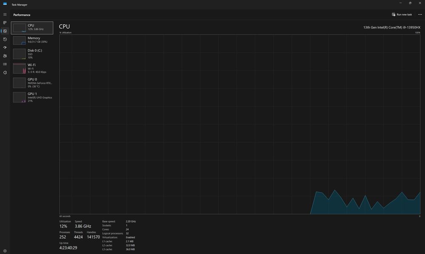This screenshot has height=254, width=425.
Task: Click the Cores 24 value
Action: click(x=127, y=229)
